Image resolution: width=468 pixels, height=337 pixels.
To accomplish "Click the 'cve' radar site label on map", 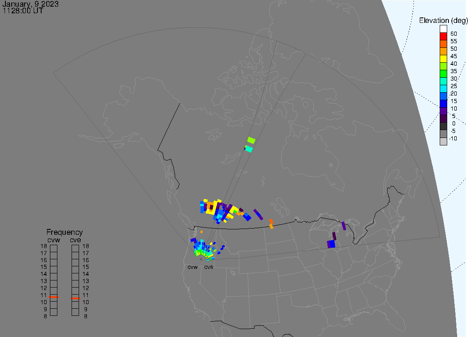I will tap(209, 267).
